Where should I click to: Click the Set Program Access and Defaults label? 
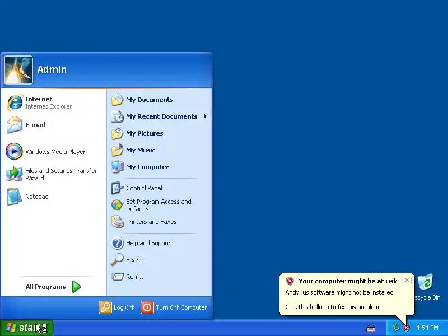(158, 205)
